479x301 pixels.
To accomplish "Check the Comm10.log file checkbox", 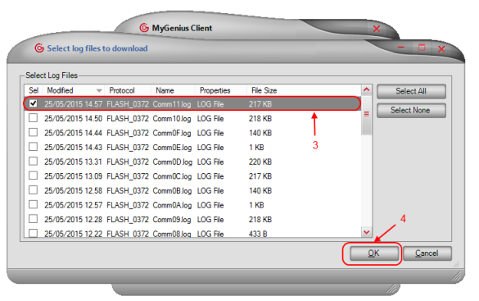I will 33,118.
